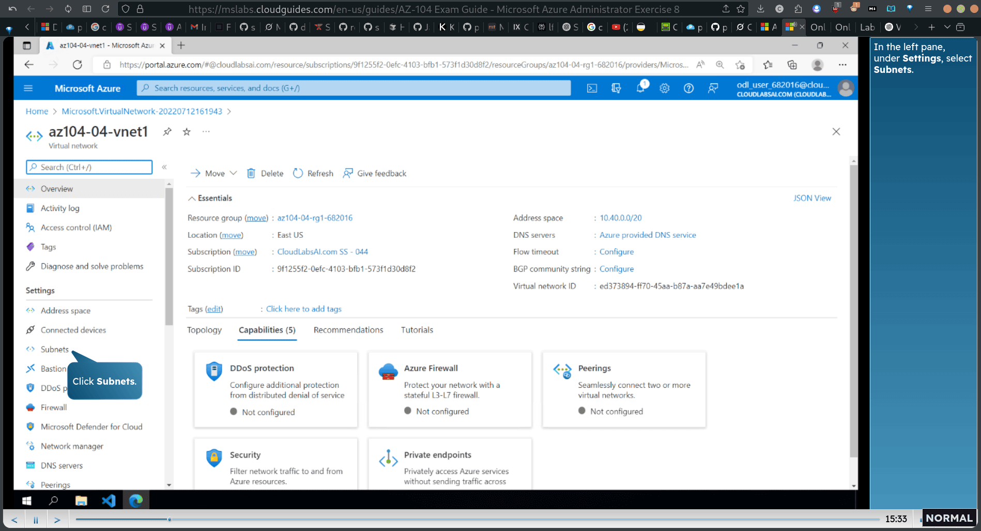Add az104-04-vnet1 to favorites star
The width and height of the screenshot is (981, 531).
pos(187,132)
